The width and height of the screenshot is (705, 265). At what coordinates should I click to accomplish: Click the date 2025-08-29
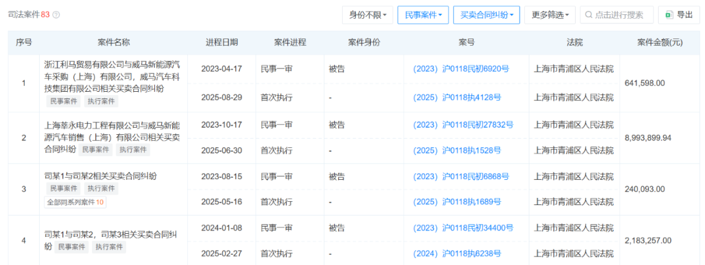(222, 97)
